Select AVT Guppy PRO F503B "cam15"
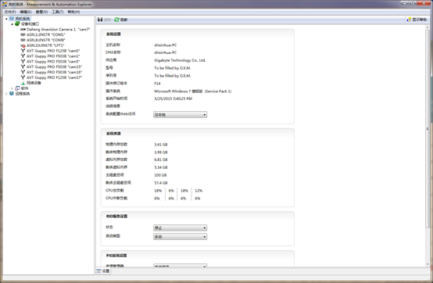This screenshot has height=283, width=433. 55,66
